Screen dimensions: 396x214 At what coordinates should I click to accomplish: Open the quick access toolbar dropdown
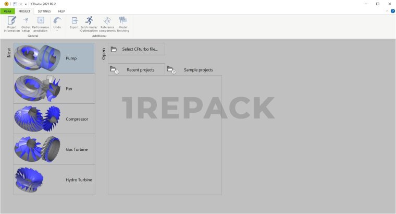coord(26,4)
